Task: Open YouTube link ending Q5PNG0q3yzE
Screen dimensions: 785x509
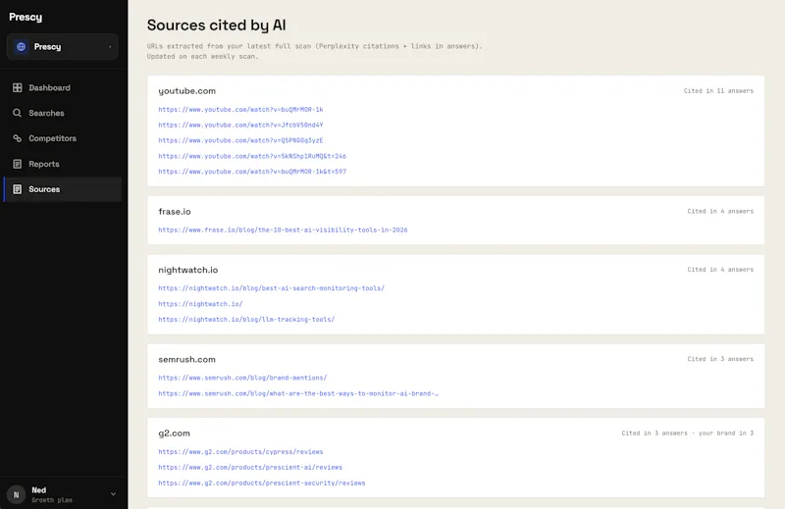Action: click(240, 140)
